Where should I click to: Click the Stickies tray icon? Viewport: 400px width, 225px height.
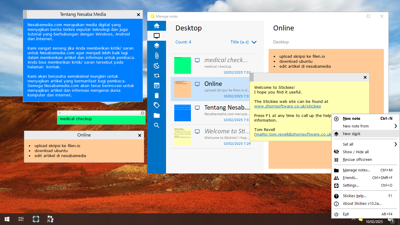pyautogui.click(x=361, y=219)
